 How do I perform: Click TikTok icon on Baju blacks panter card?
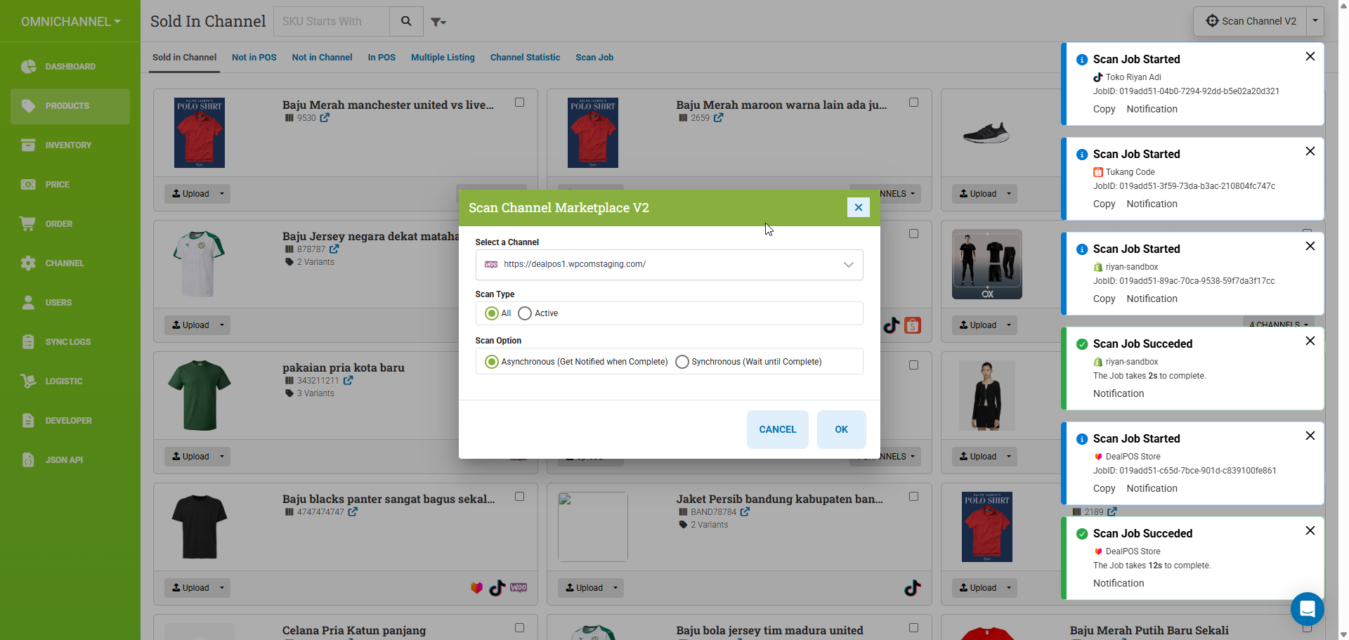click(x=497, y=588)
